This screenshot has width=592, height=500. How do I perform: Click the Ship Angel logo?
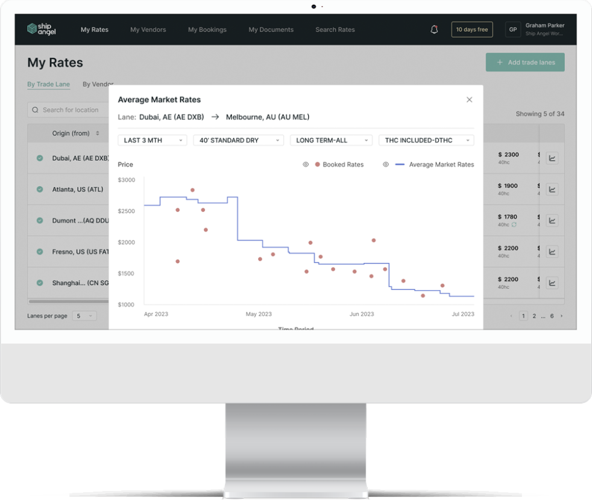point(42,29)
